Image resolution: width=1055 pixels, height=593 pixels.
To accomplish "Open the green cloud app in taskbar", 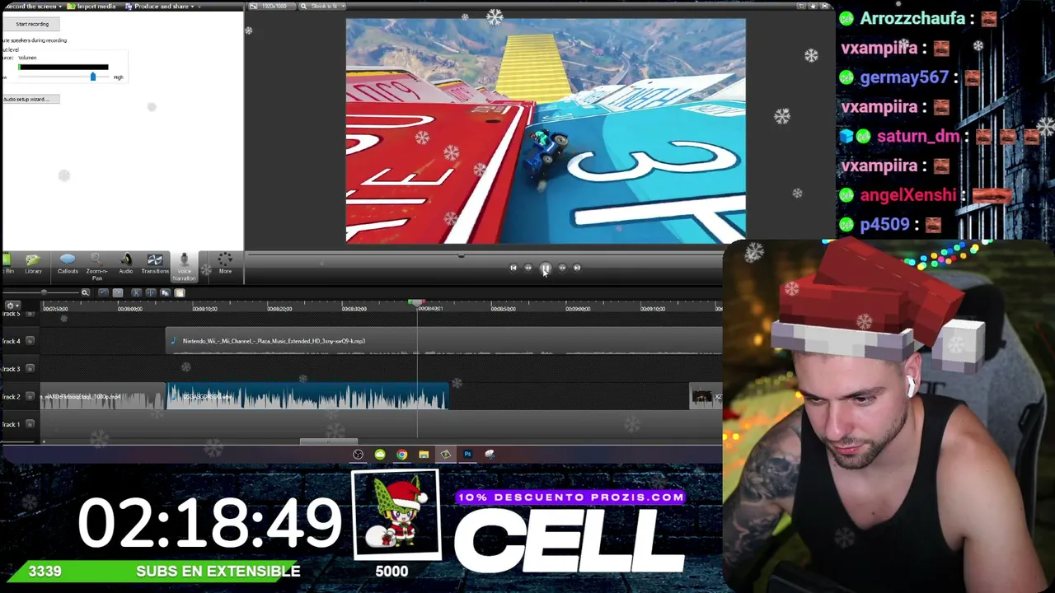I will [380, 455].
